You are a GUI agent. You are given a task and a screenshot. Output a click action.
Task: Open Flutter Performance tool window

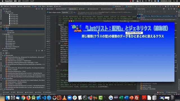171,92
